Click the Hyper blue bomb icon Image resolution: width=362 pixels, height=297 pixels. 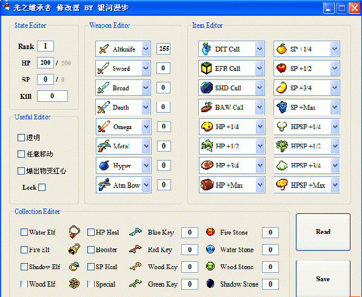(104, 165)
